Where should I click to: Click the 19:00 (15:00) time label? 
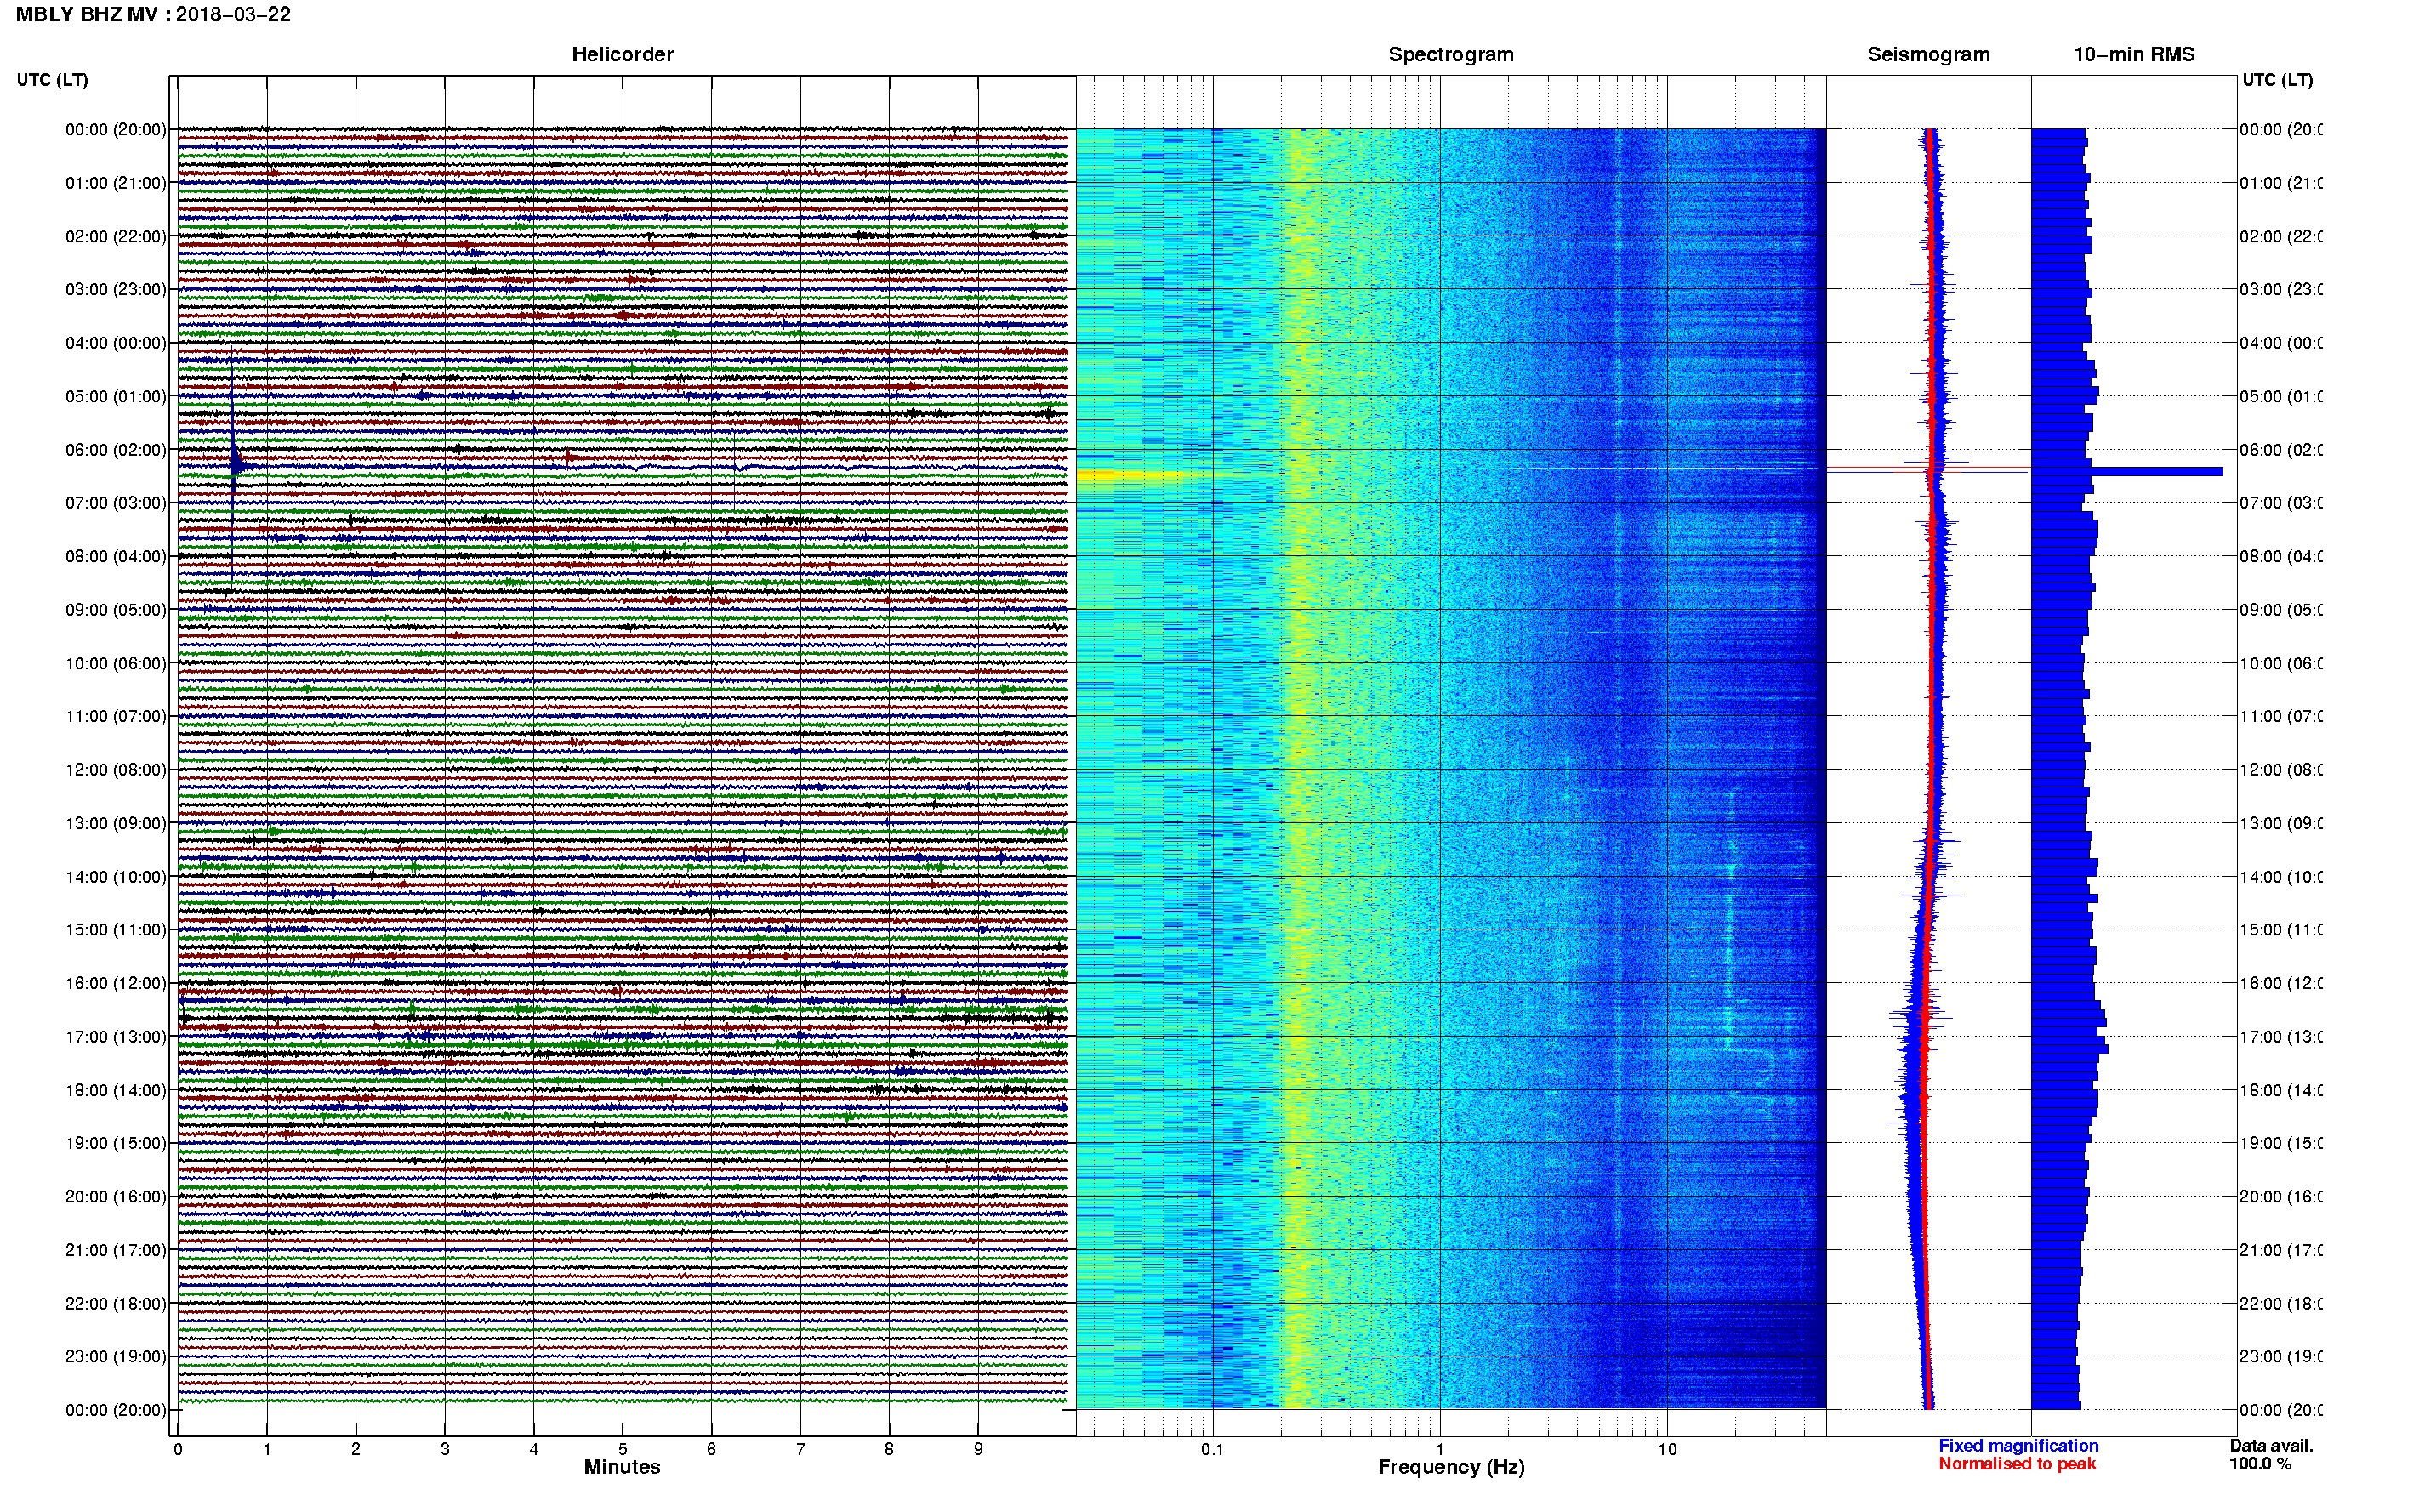(x=116, y=1144)
